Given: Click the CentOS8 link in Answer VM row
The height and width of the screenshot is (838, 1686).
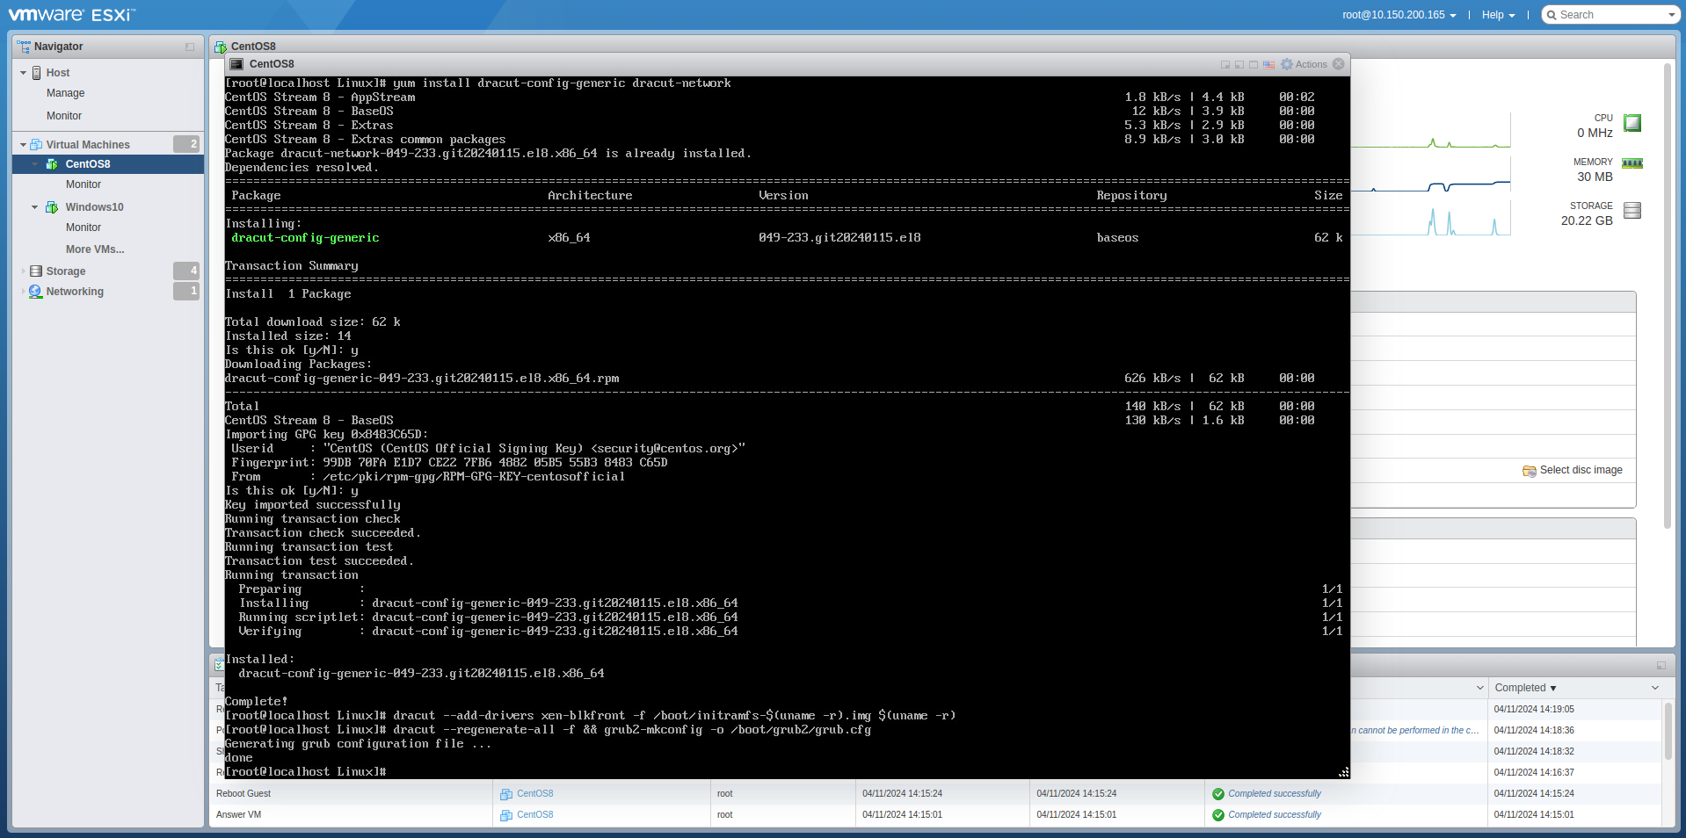Looking at the screenshot, I should pos(534,815).
